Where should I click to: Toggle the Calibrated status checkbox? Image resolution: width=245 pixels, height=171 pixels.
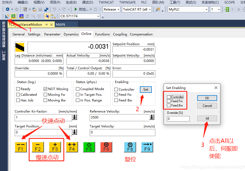pyautogui.click(x=18, y=94)
